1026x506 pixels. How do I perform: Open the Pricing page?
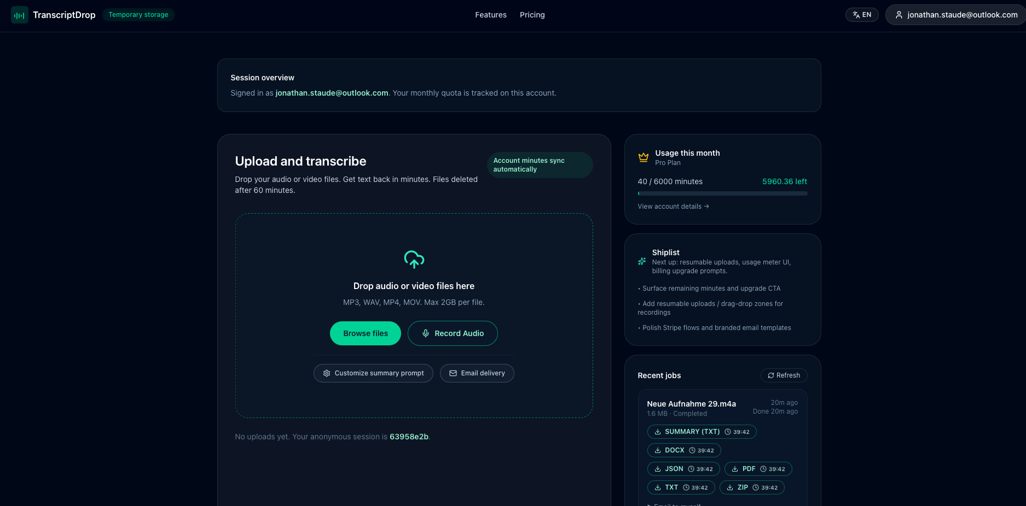tap(532, 15)
